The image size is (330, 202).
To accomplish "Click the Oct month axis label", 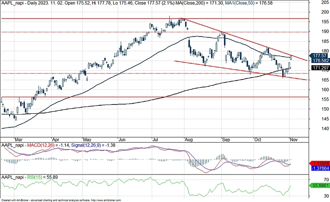I will tap(258, 139).
